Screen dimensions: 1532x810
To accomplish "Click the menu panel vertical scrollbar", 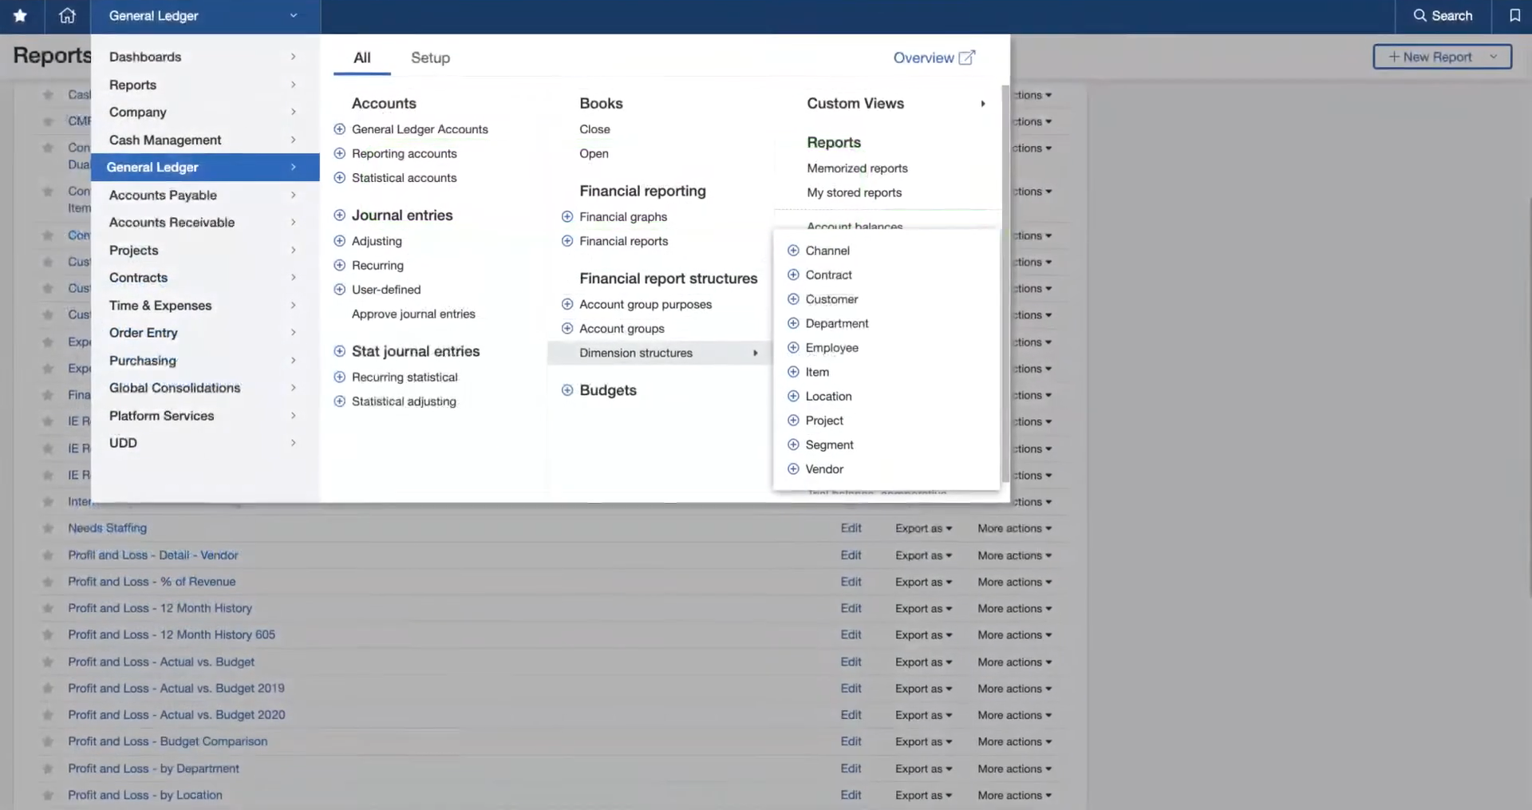I will click(1005, 283).
